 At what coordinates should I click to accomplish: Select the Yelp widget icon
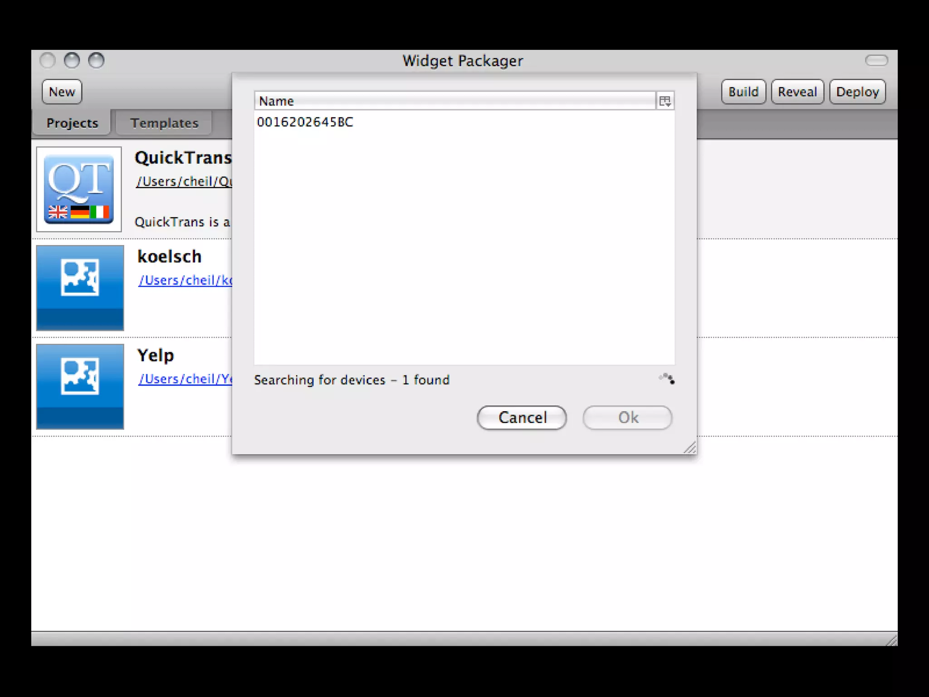[80, 386]
